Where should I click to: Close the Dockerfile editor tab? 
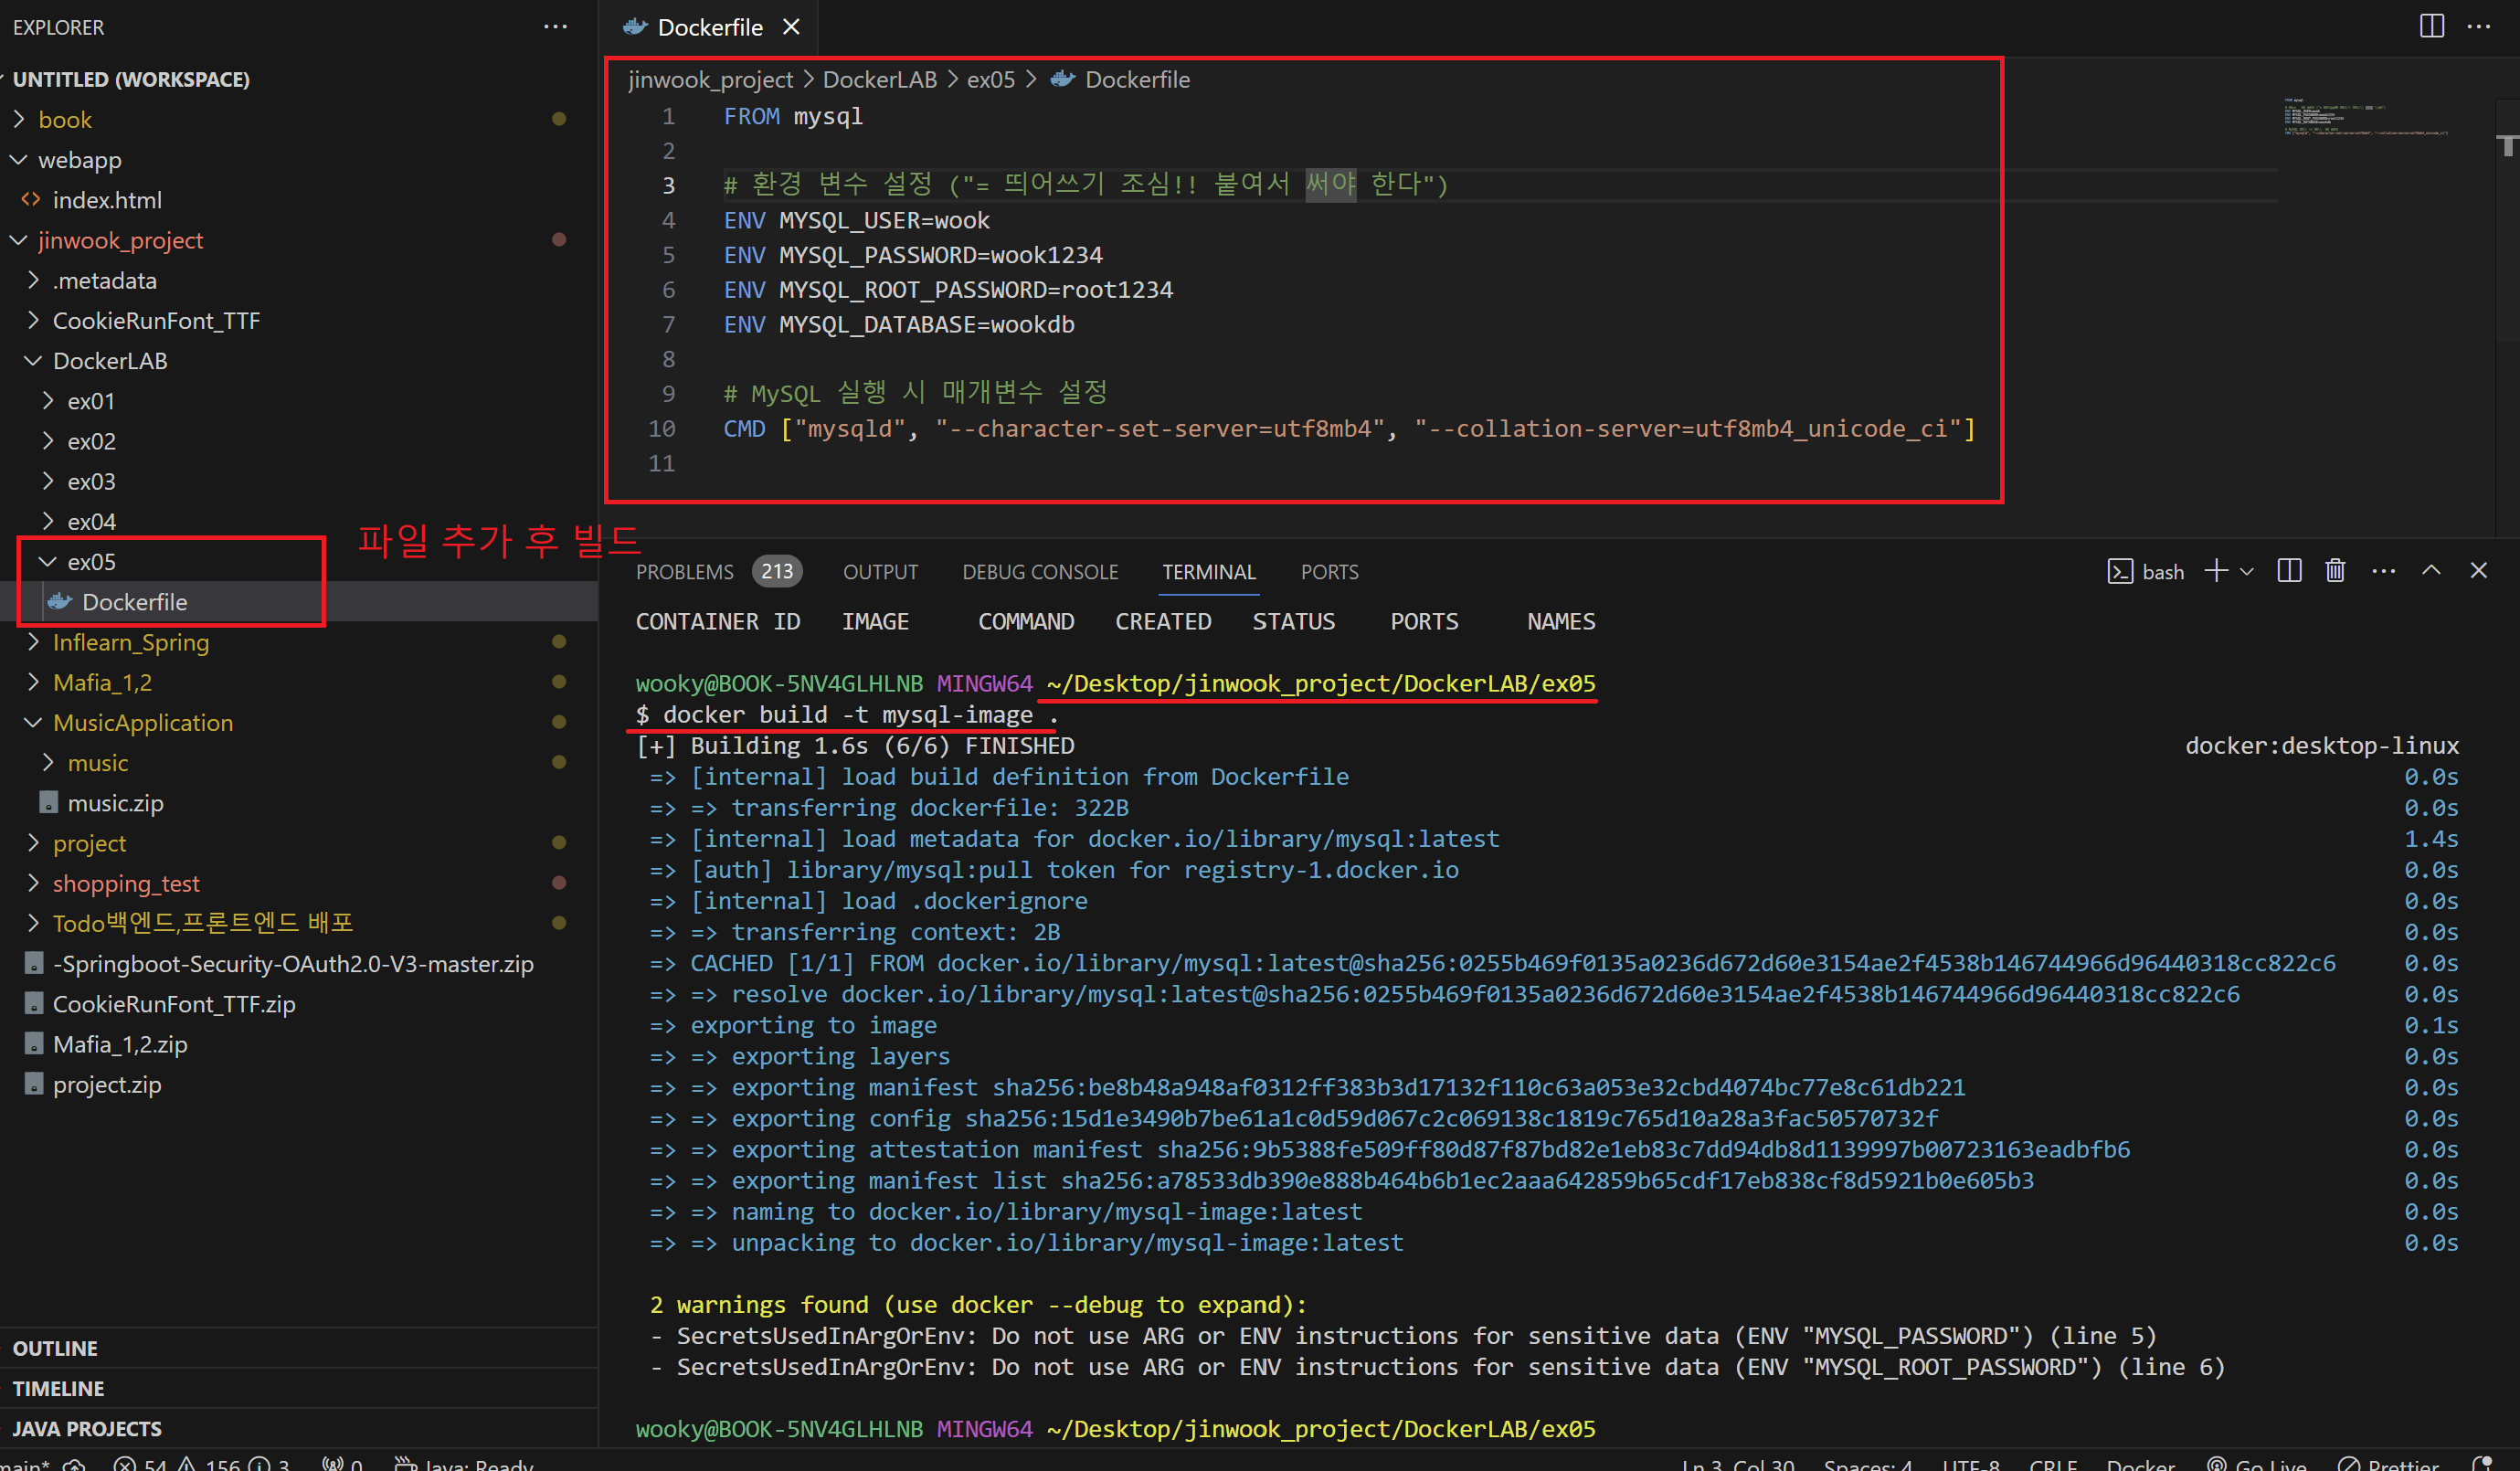791,27
